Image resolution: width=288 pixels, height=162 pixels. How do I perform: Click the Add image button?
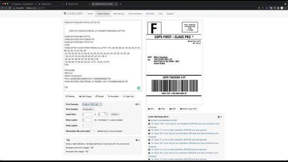tap(85, 96)
